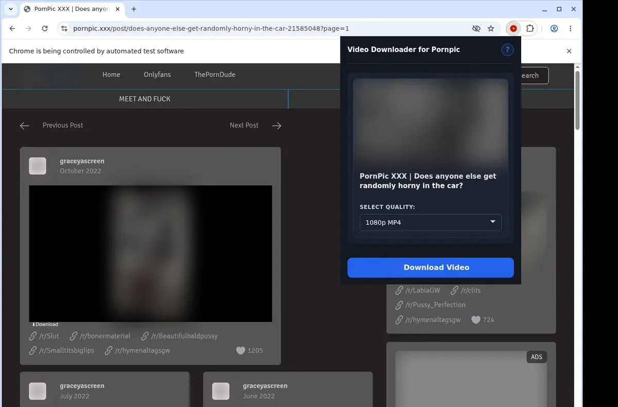Click the popup video title text

(428, 181)
